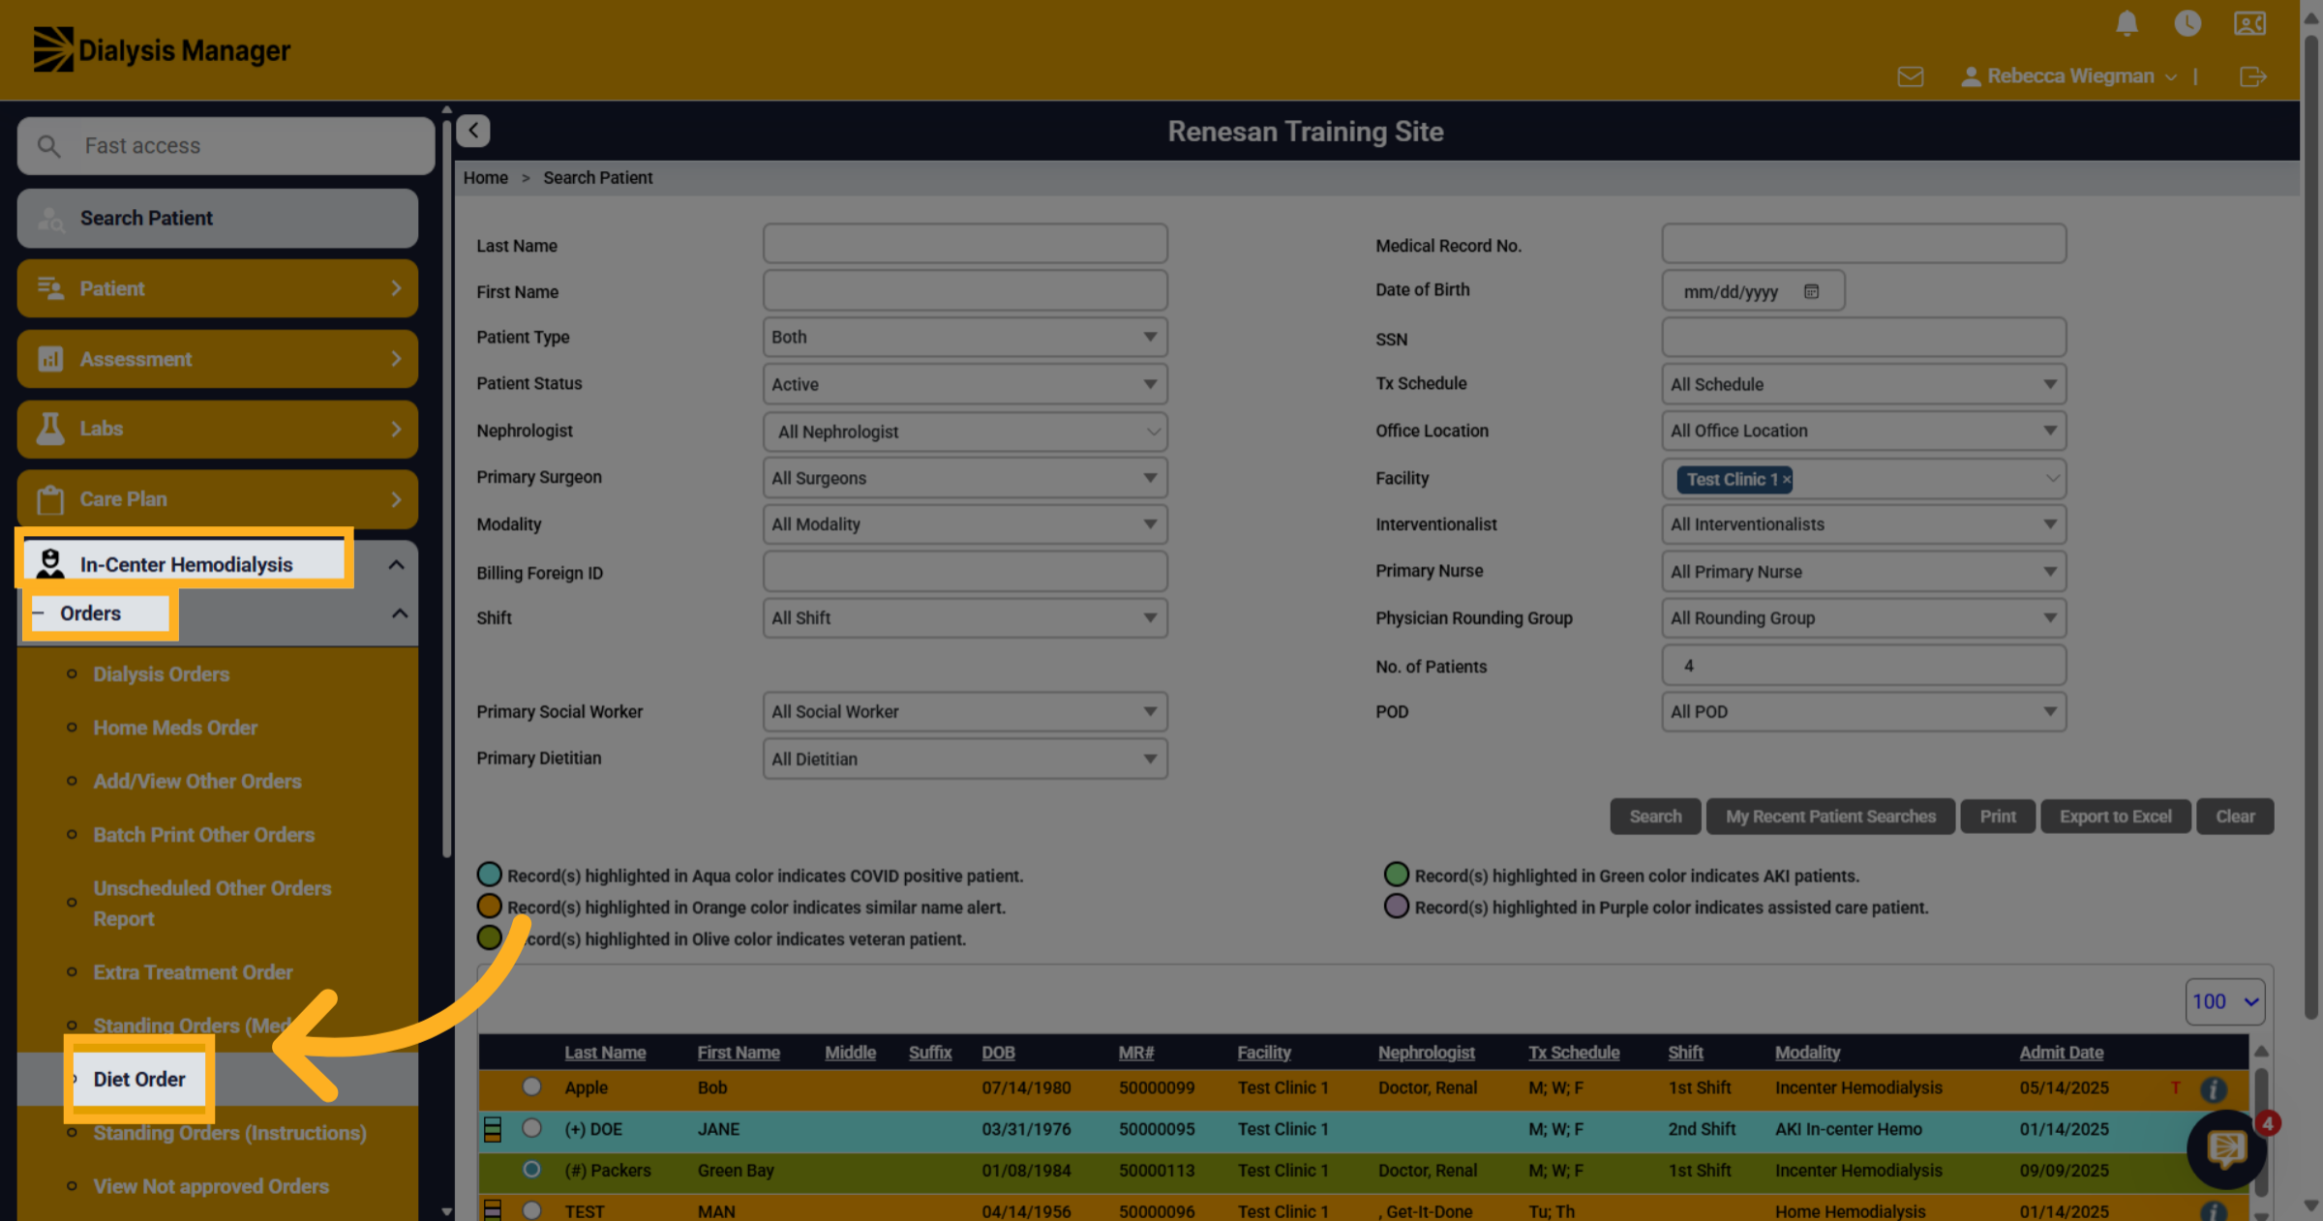The height and width of the screenshot is (1221, 2323).
Task: Click the Search button
Action: coord(1655,817)
